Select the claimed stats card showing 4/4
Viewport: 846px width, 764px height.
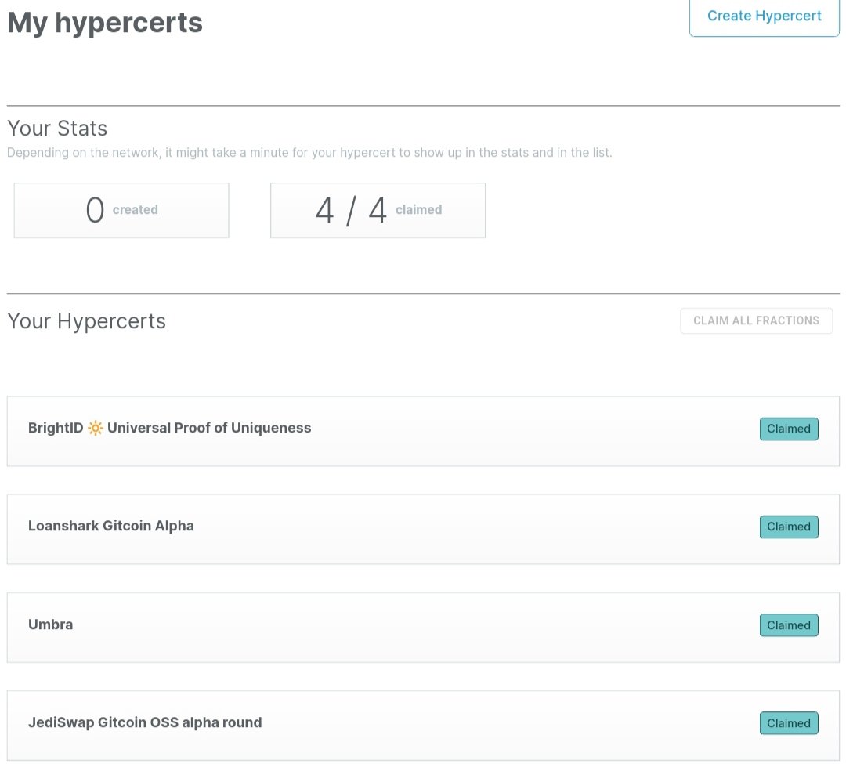(378, 209)
